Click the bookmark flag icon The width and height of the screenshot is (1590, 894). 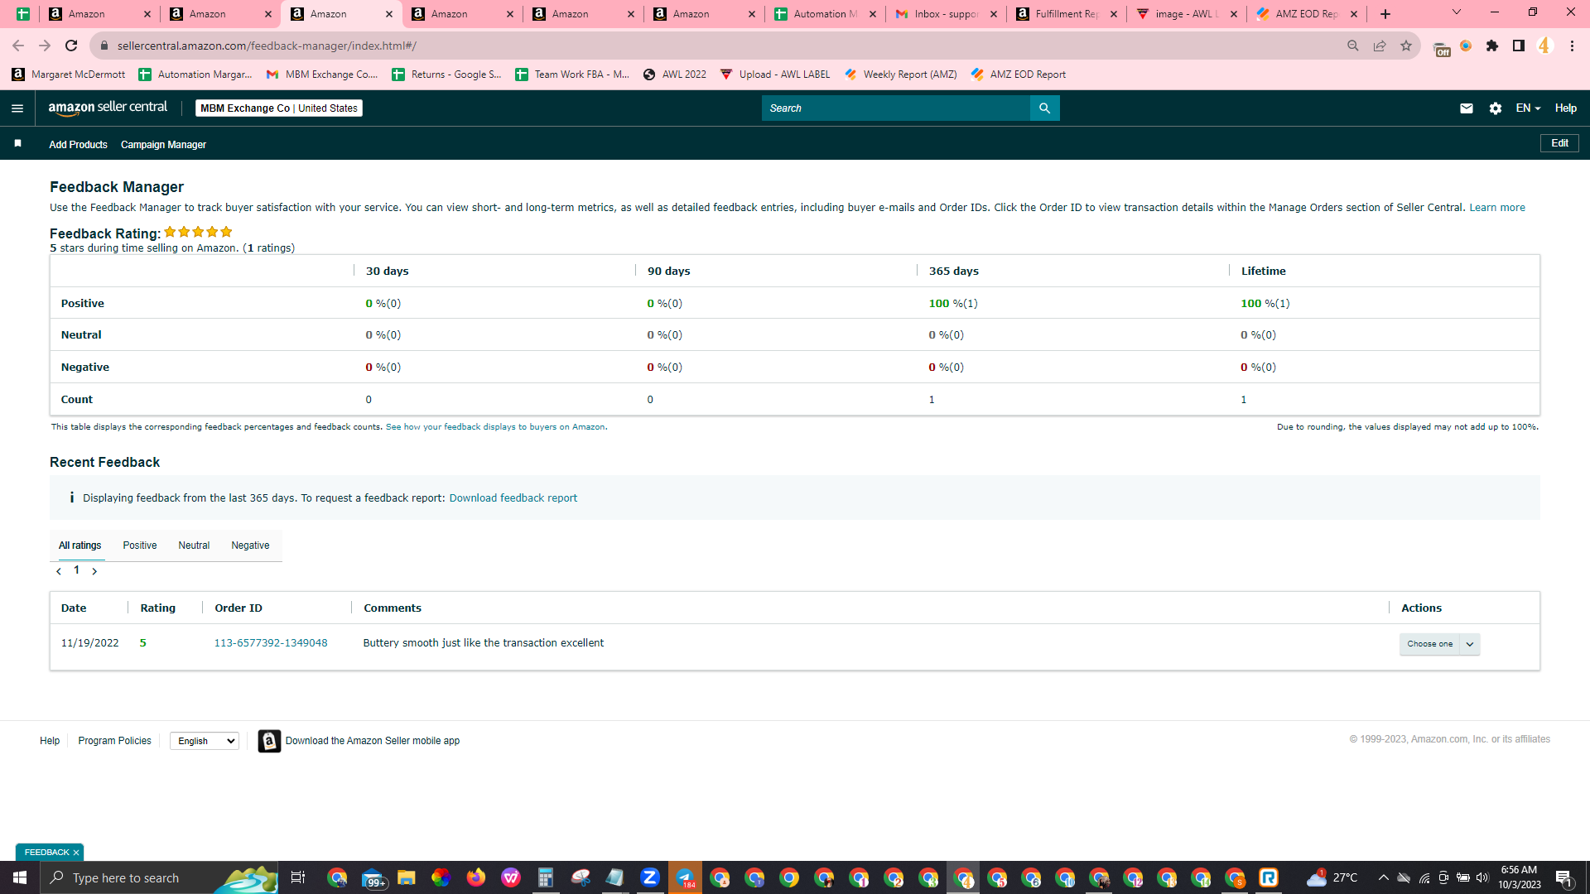17,143
